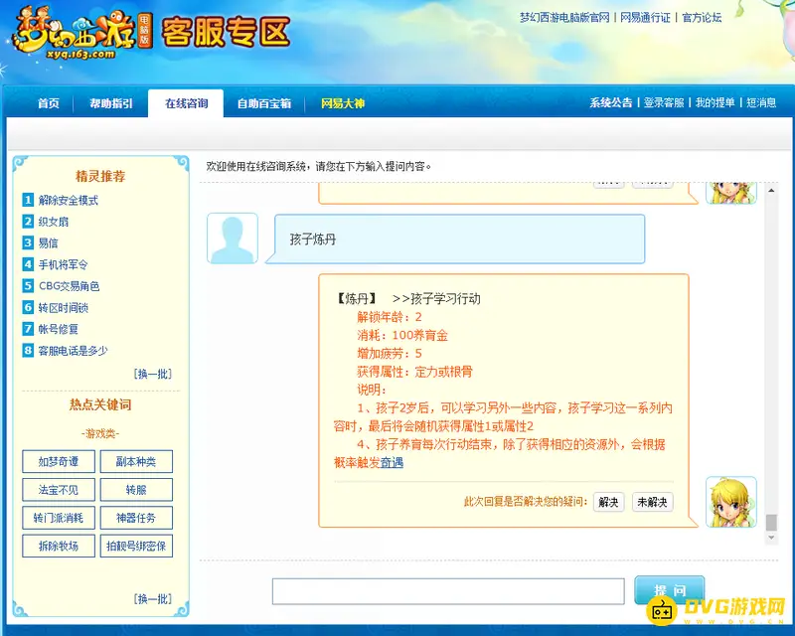The width and height of the screenshot is (795, 636).
Task: Open the 帮助指引 tab
Action: coord(111,103)
